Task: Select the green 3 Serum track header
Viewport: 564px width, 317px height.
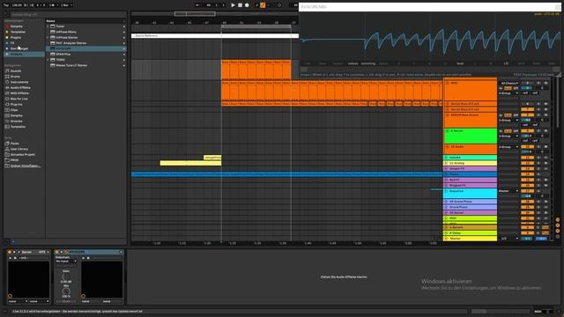Action: 470,136
